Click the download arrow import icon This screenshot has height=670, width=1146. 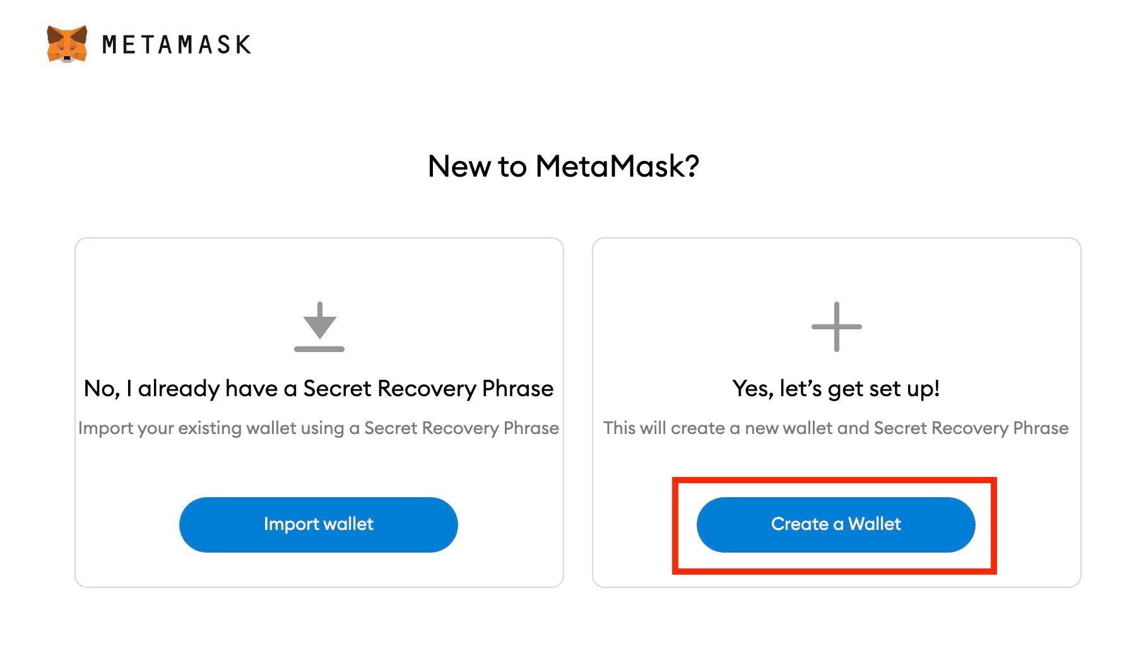click(319, 327)
